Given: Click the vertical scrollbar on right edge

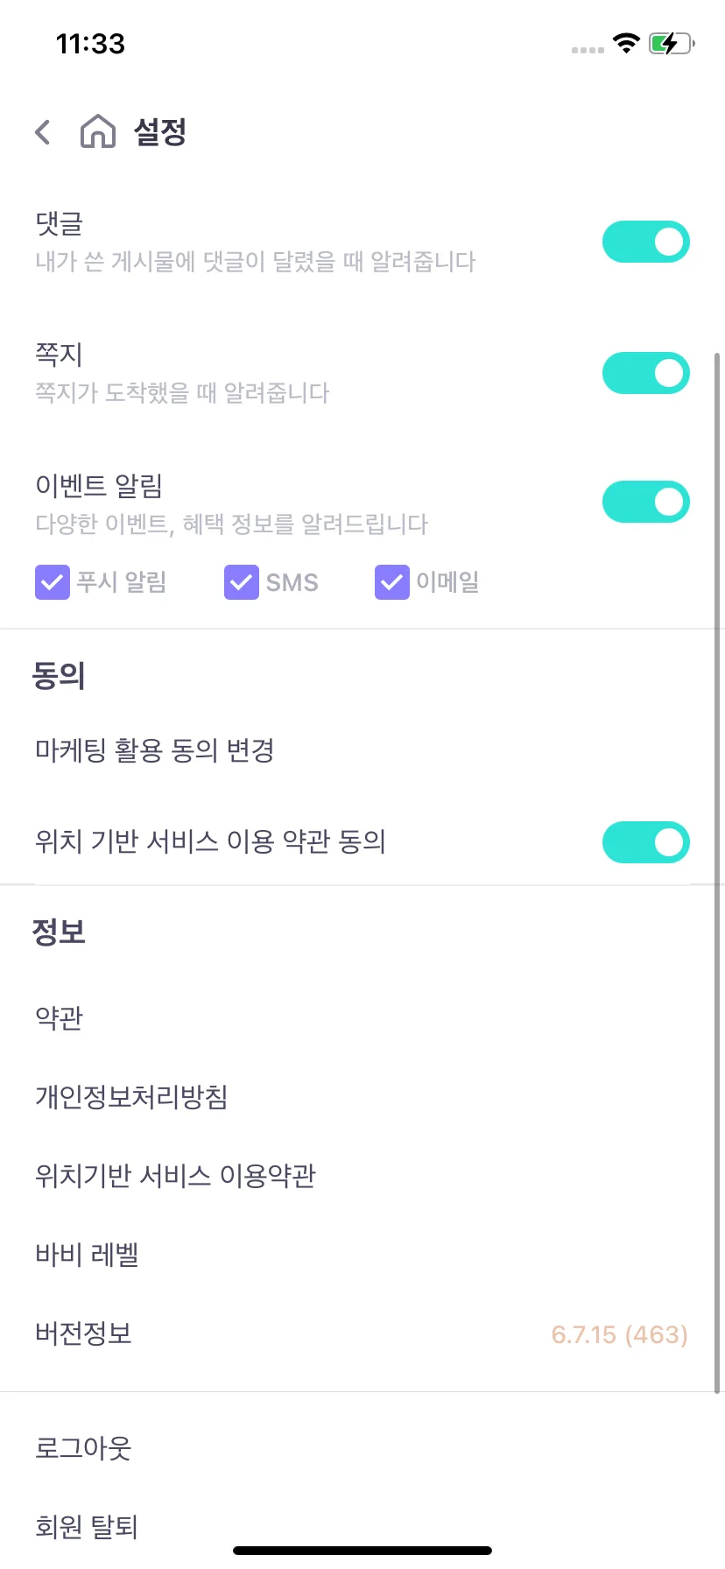Looking at the screenshot, I should click(718, 873).
